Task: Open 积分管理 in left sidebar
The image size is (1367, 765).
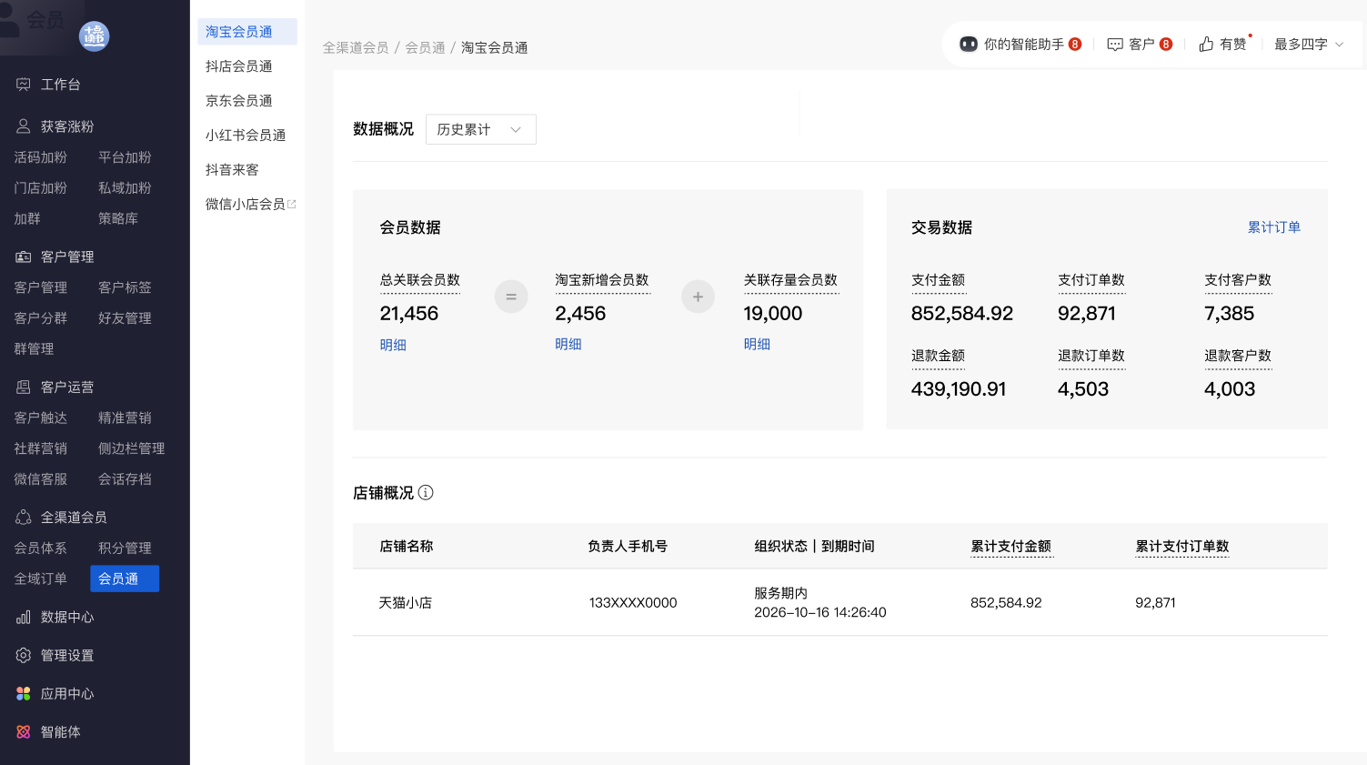Action: (x=125, y=549)
